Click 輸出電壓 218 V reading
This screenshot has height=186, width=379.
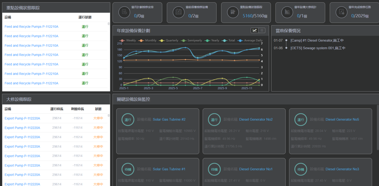257,131
